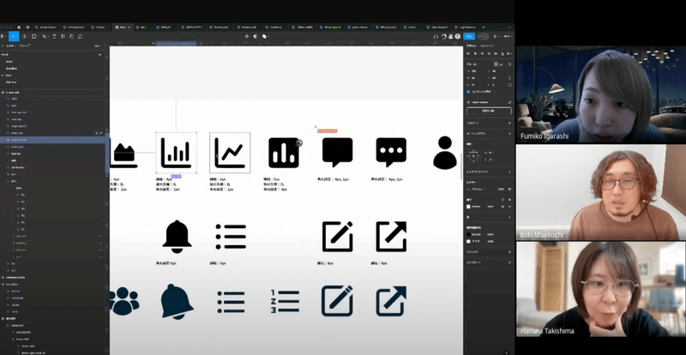This screenshot has height=355, width=686.
Task: Click Haruna Takishima's video thumbnail
Action: [x=601, y=289]
